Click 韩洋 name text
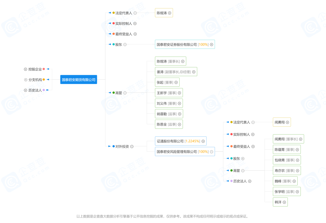 [278, 202]
